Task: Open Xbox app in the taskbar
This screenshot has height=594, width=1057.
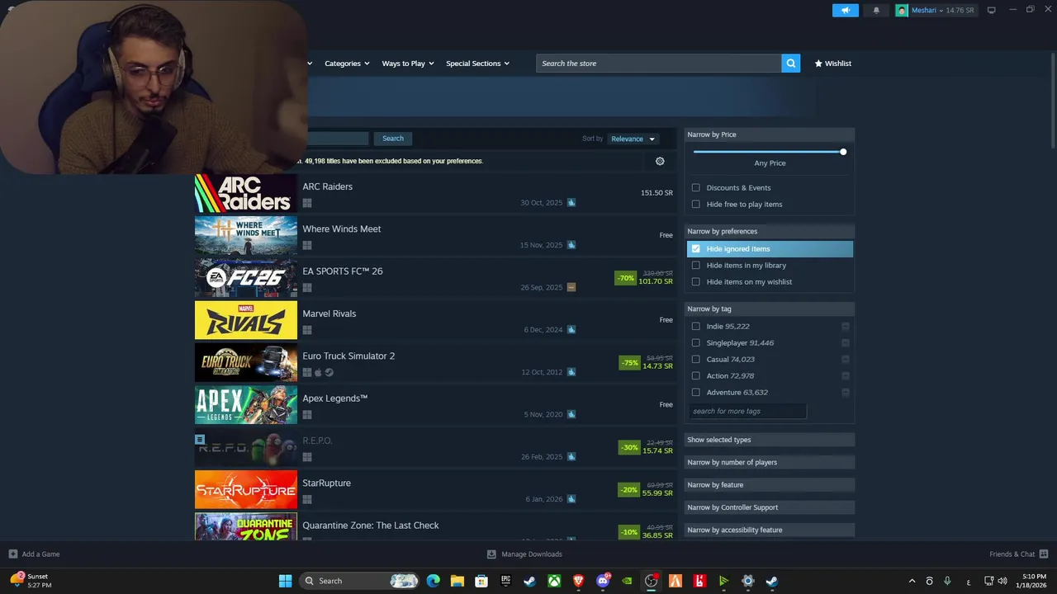Action: (554, 581)
